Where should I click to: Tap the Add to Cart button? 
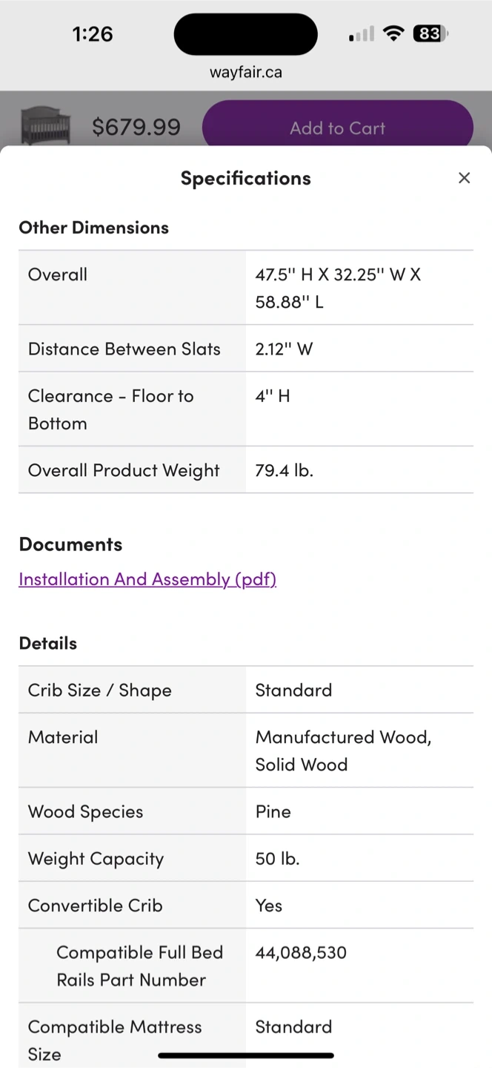coord(337,128)
